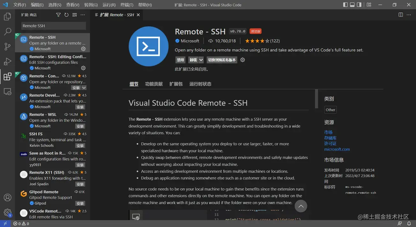
Task: Click the Remote SSH search input field
Action: pos(54,26)
